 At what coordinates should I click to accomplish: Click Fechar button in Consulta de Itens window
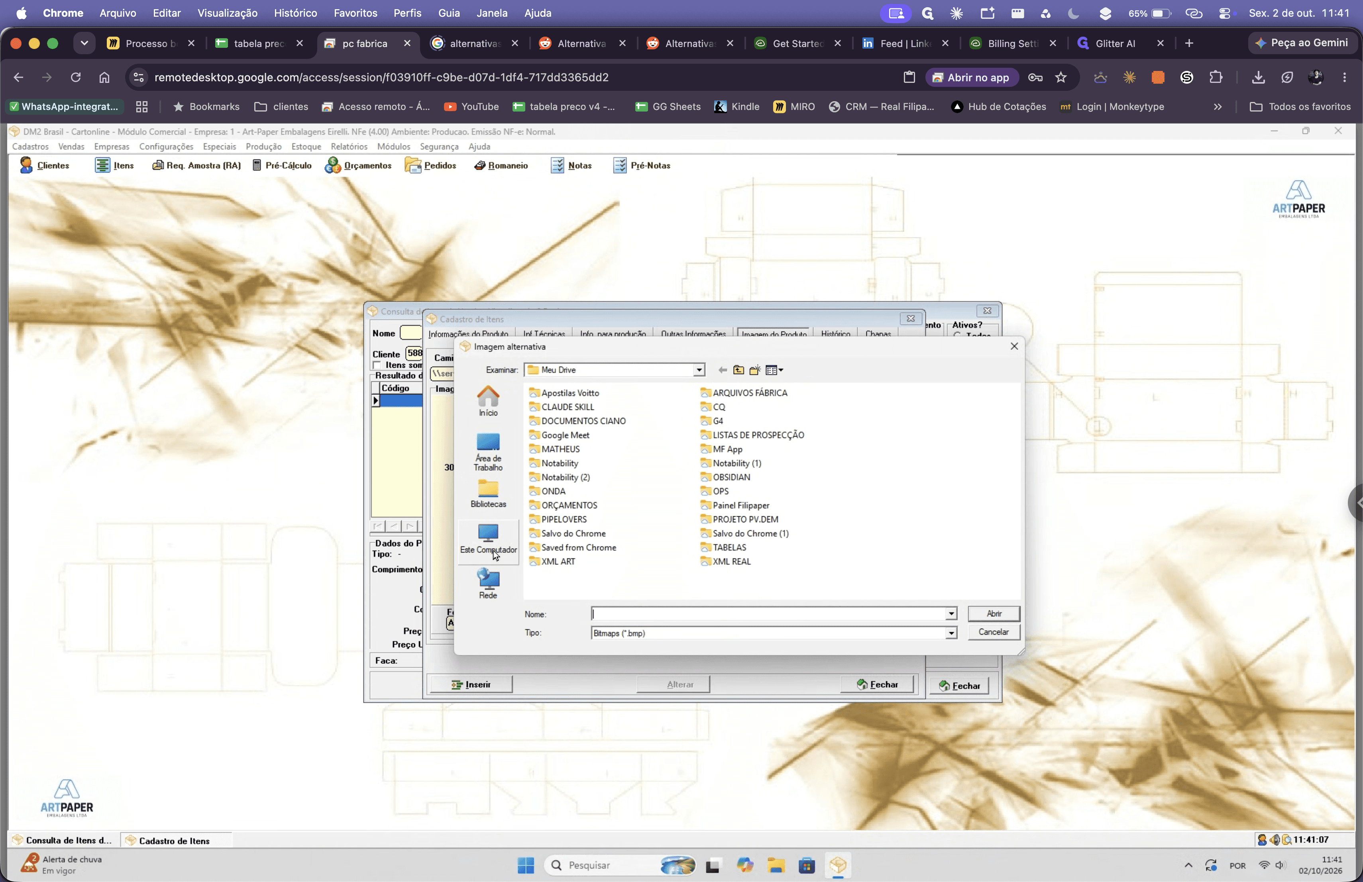click(x=960, y=686)
